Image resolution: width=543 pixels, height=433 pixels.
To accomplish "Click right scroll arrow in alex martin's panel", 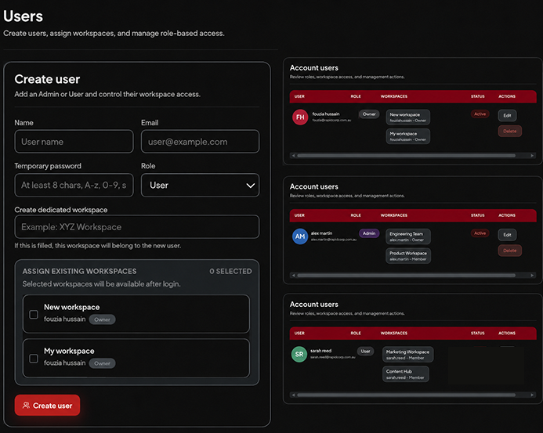I will click(532, 276).
